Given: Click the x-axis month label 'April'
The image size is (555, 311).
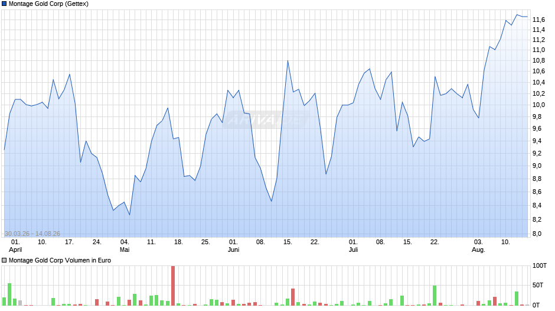Looking at the screenshot, I should 15,250.
